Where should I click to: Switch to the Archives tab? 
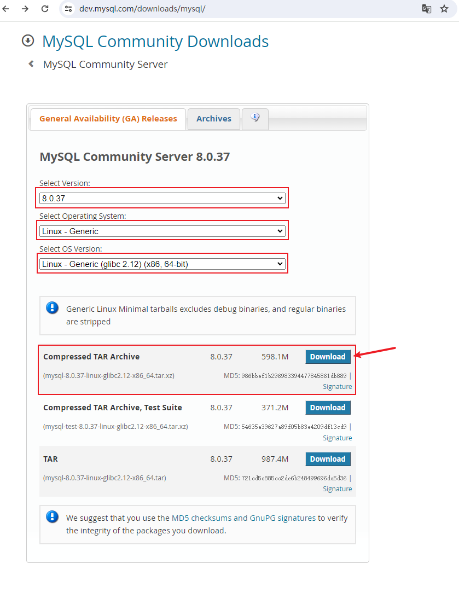(x=213, y=119)
